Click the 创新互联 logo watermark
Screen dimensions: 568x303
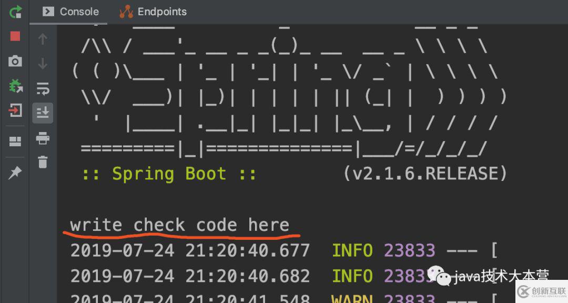coord(542,290)
